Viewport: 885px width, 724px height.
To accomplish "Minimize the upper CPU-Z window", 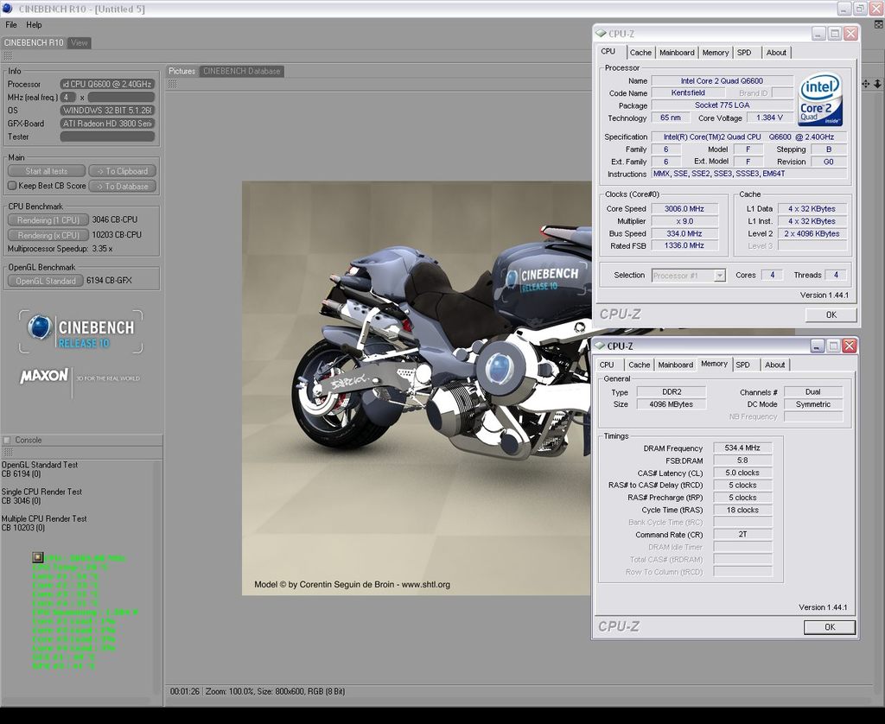I will (x=819, y=34).
